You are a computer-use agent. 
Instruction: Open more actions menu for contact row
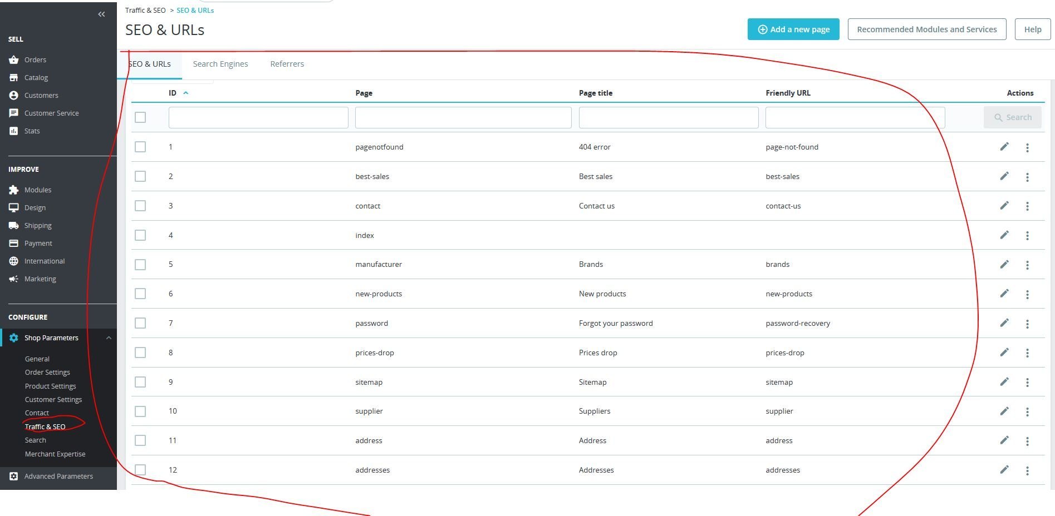1027,206
